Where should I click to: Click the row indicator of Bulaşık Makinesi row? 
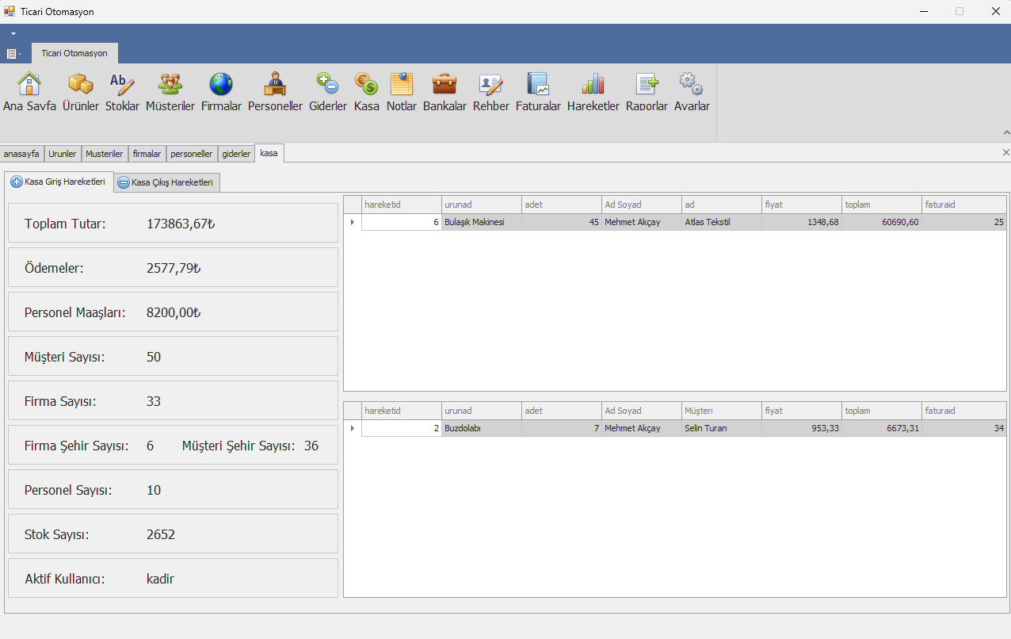pyautogui.click(x=353, y=222)
